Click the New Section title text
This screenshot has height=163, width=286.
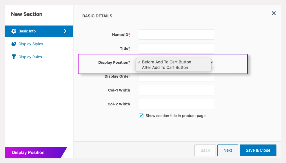tap(27, 14)
